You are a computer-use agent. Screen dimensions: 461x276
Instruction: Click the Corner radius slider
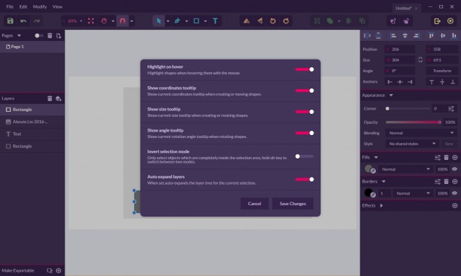click(x=409, y=109)
